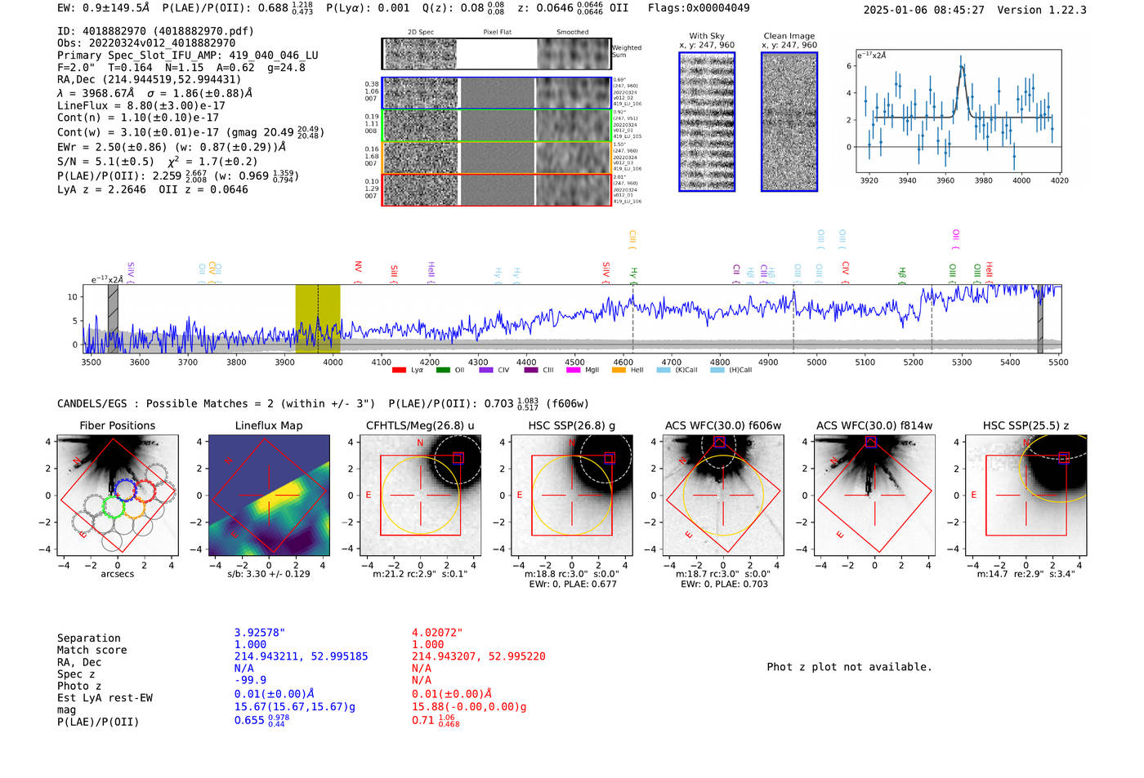Click the Weighted Sum 2D spectrum row
This screenshot has width=1144, height=778.
coord(496,54)
